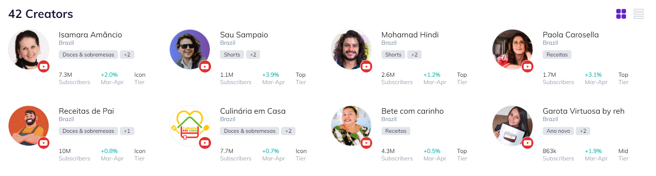Viewport: 656px width, 176px height.
Task: Expand the +2 tags for Garota Virtuosa by reh
Action: tap(583, 131)
